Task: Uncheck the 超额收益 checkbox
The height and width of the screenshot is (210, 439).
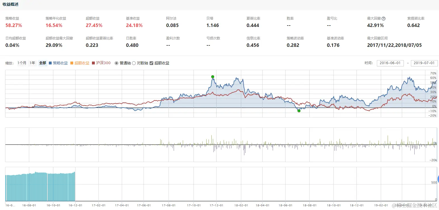Action: pyautogui.click(x=151, y=63)
